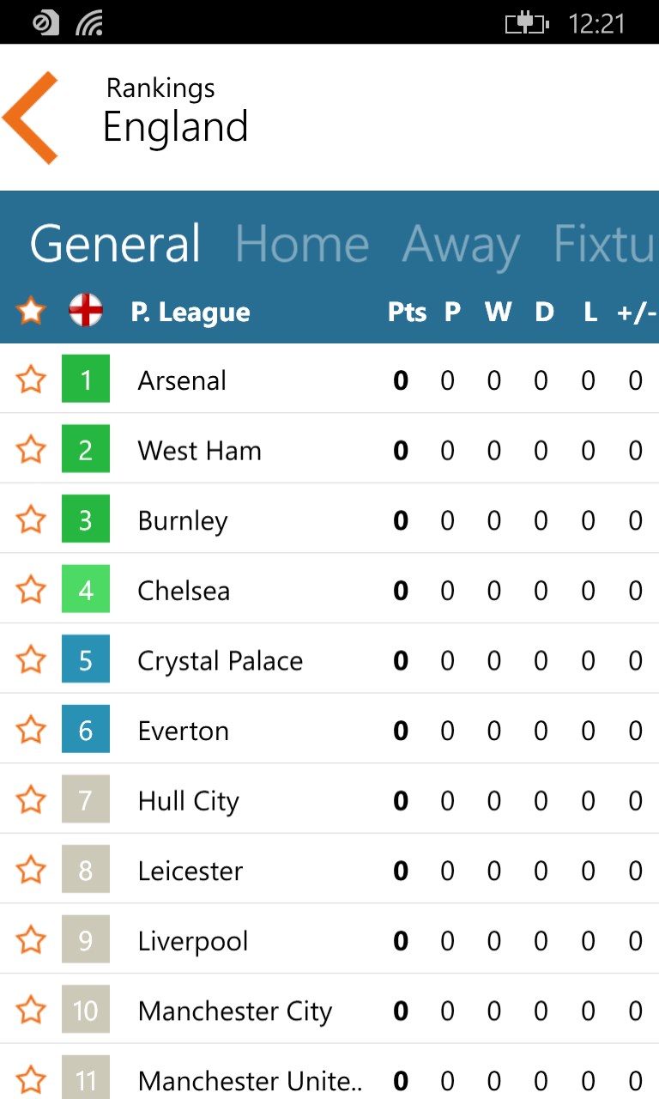Screen dimensions: 659x1099
Task: Favorite Arsenal with its star
Action: [31, 379]
